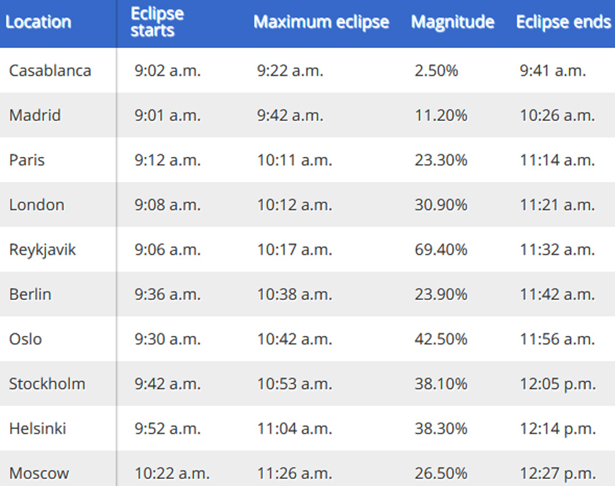
Task: Click the Eclipse ends header
Action: coord(563,22)
